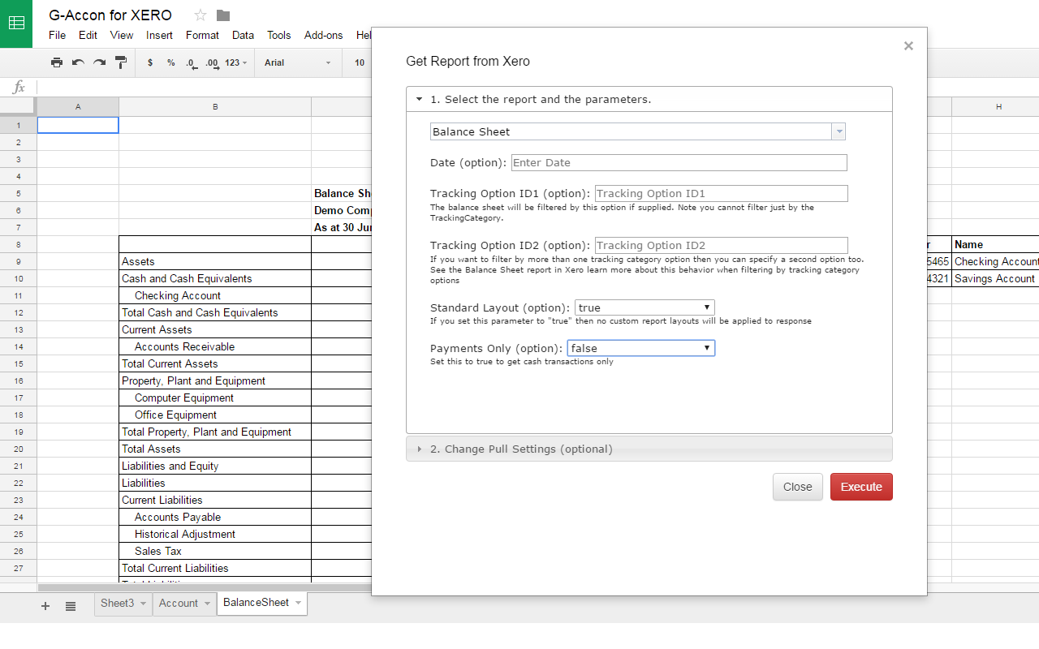Image resolution: width=1039 pixels, height=649 pixels.
Task: Click the Sales Tax cell
Action: click(215, 551)
